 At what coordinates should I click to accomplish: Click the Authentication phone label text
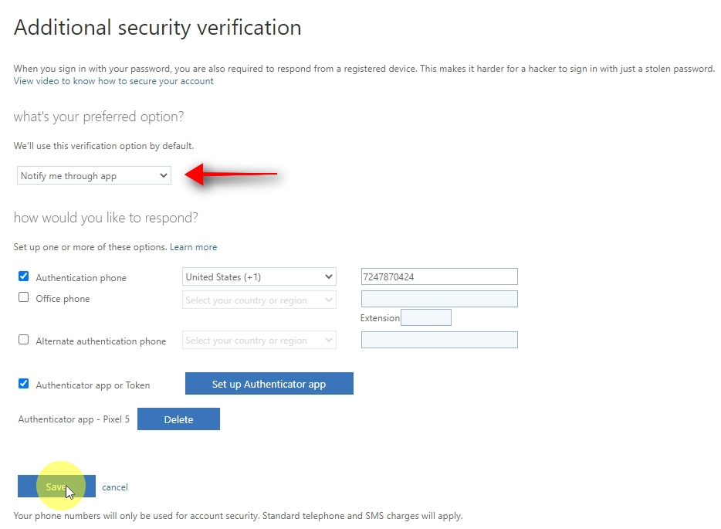(81, 278)
